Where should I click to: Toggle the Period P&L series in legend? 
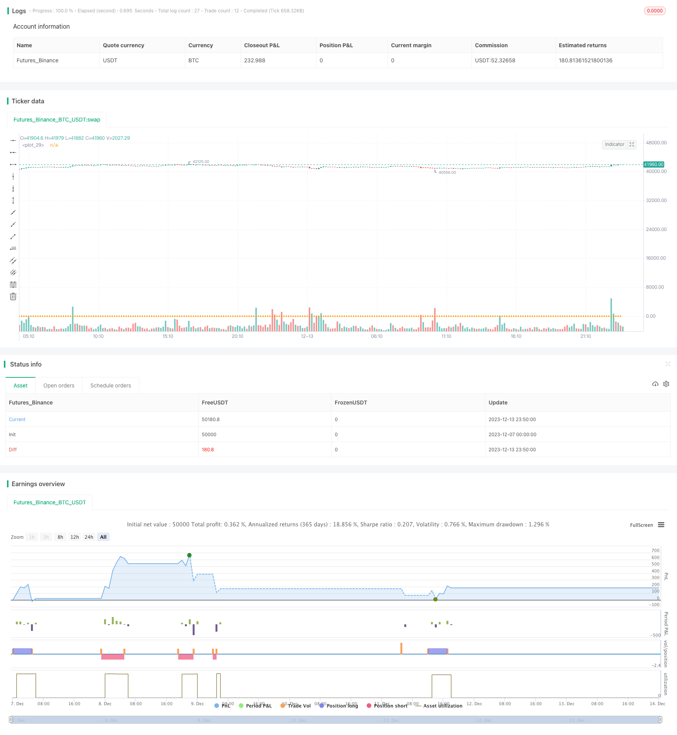pos(255,706)
